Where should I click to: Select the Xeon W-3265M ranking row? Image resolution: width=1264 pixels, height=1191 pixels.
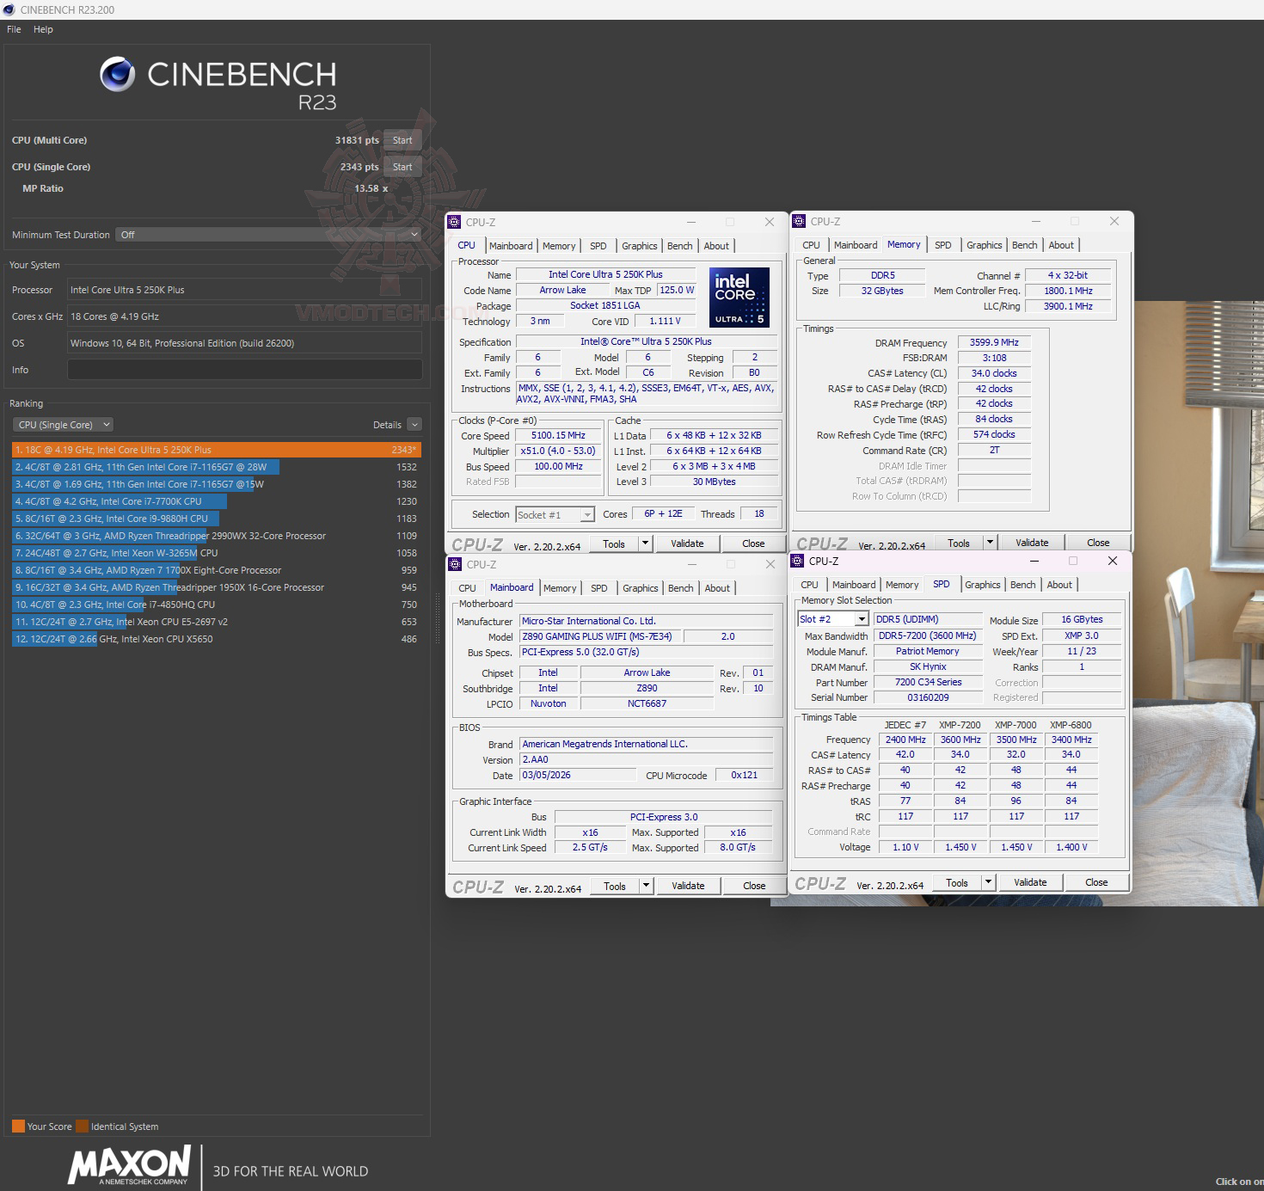point(217,553)
